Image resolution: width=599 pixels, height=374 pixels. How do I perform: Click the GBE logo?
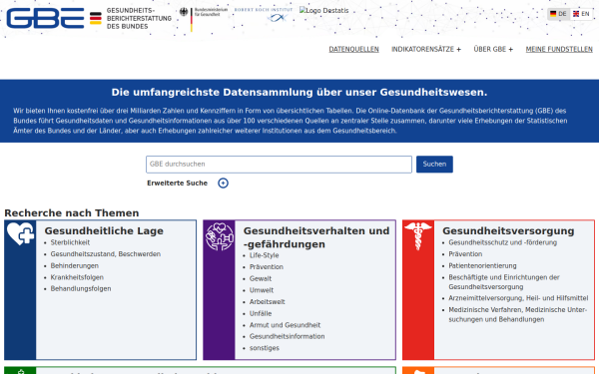pyautogui.click(x=45, y=18)
